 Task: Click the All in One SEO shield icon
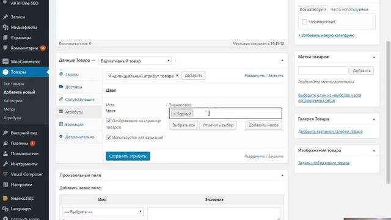(x=5, y=3)
